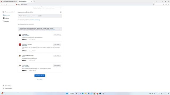Click the Firefox icon in the taskbar
Viewport: 170px width, 95px height.
tap(97, 93)
